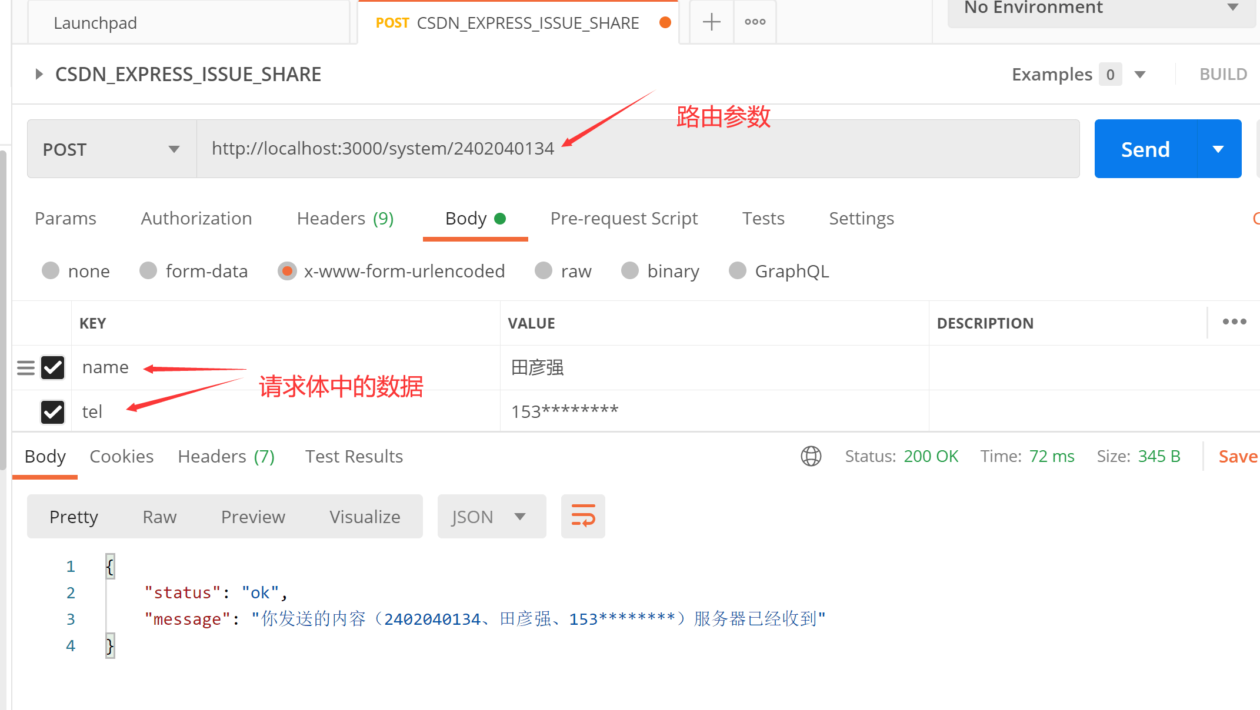Click the globe network icon near Status
This screenshot has height=710, width=1260.
point(811,456)
